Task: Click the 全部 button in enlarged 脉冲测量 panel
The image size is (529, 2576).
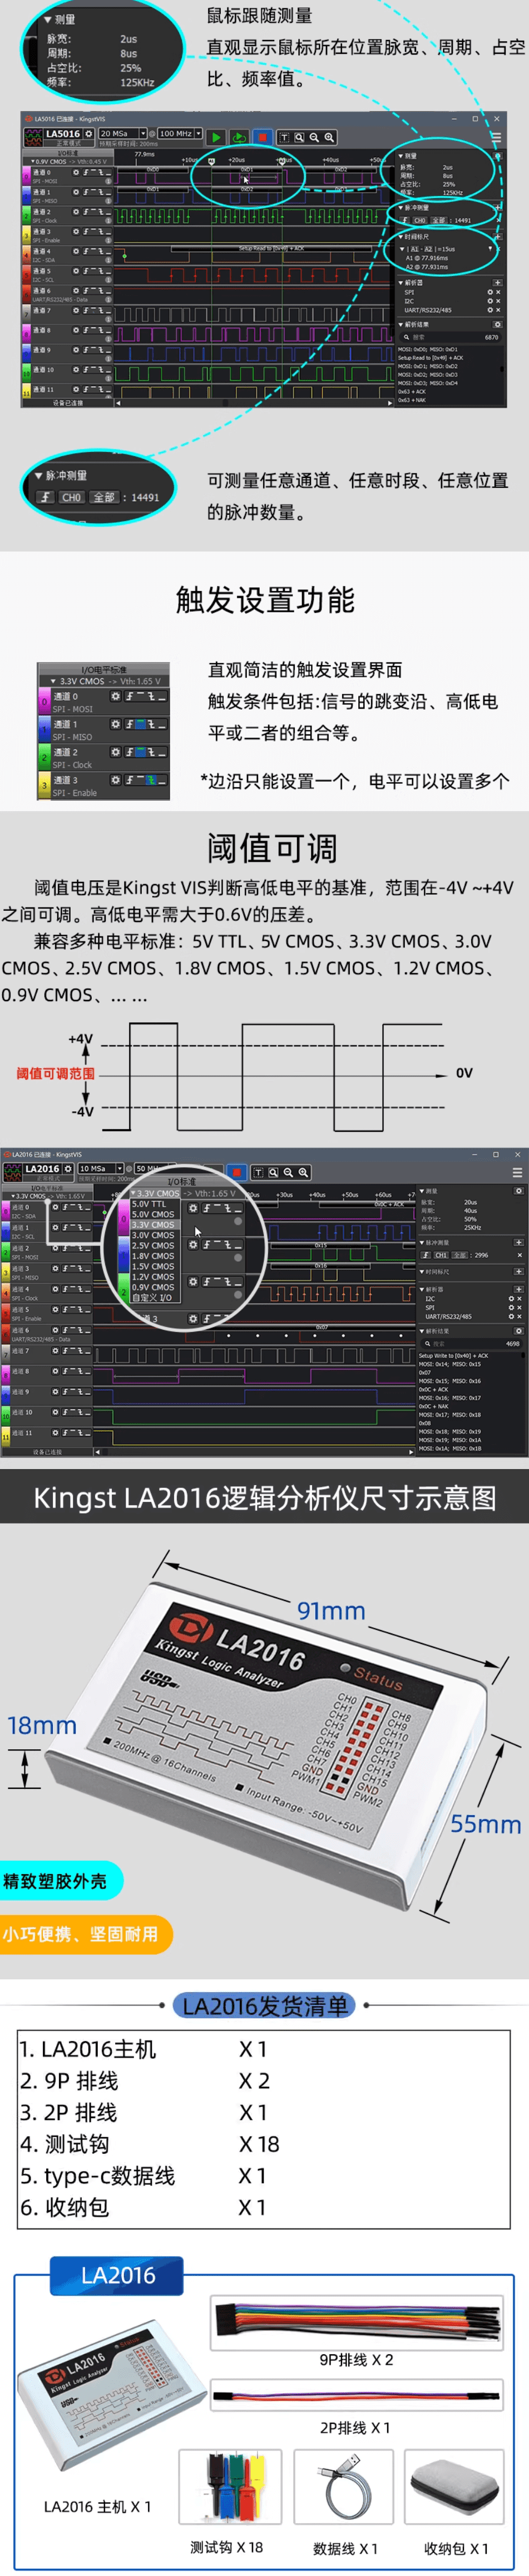Action: pos(104,497)
